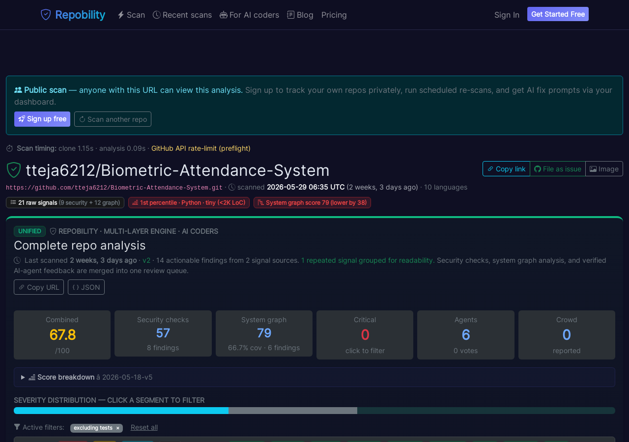Viewport: 629px width, 442px height.
Task: Click the people icon beside Public scan
Action: click(18, 90)
